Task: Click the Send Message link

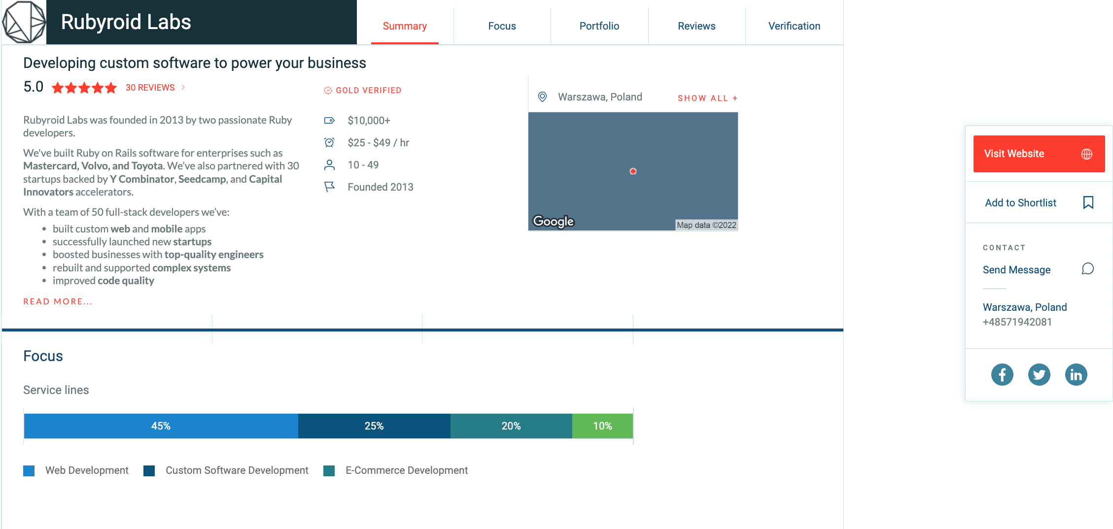Action: click(1016, 270)
